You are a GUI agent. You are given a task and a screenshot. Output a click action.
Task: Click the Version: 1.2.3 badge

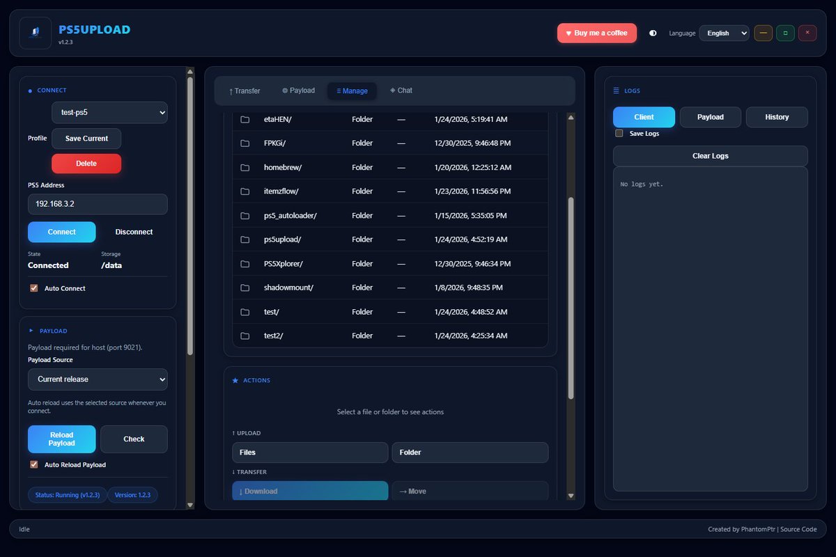133,495
